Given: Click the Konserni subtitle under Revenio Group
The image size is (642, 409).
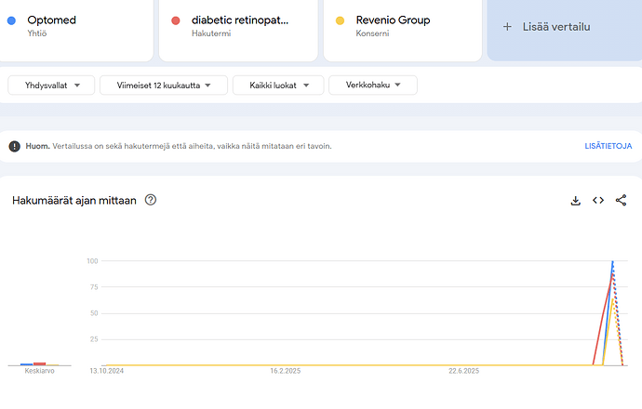Looking at the screenshot, I should (x=372, y=33).
